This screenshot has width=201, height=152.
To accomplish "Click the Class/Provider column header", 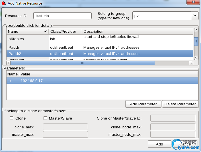I will (65, 31).
